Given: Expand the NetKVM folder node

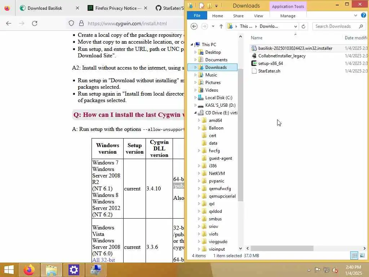Looking at the screenshot, I should pyautogui.click(x=199, y=173).
